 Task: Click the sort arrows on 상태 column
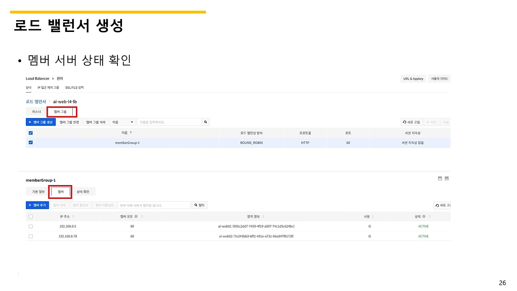429,217
